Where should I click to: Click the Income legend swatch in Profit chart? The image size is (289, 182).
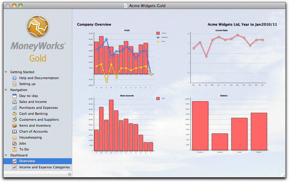pos(158,33)
